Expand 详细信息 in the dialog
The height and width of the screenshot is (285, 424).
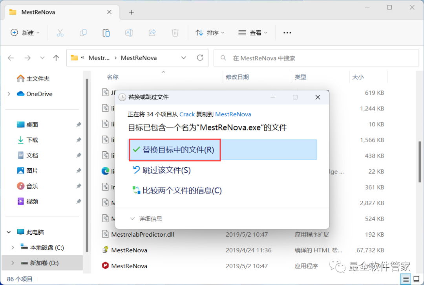click(146, 219)
